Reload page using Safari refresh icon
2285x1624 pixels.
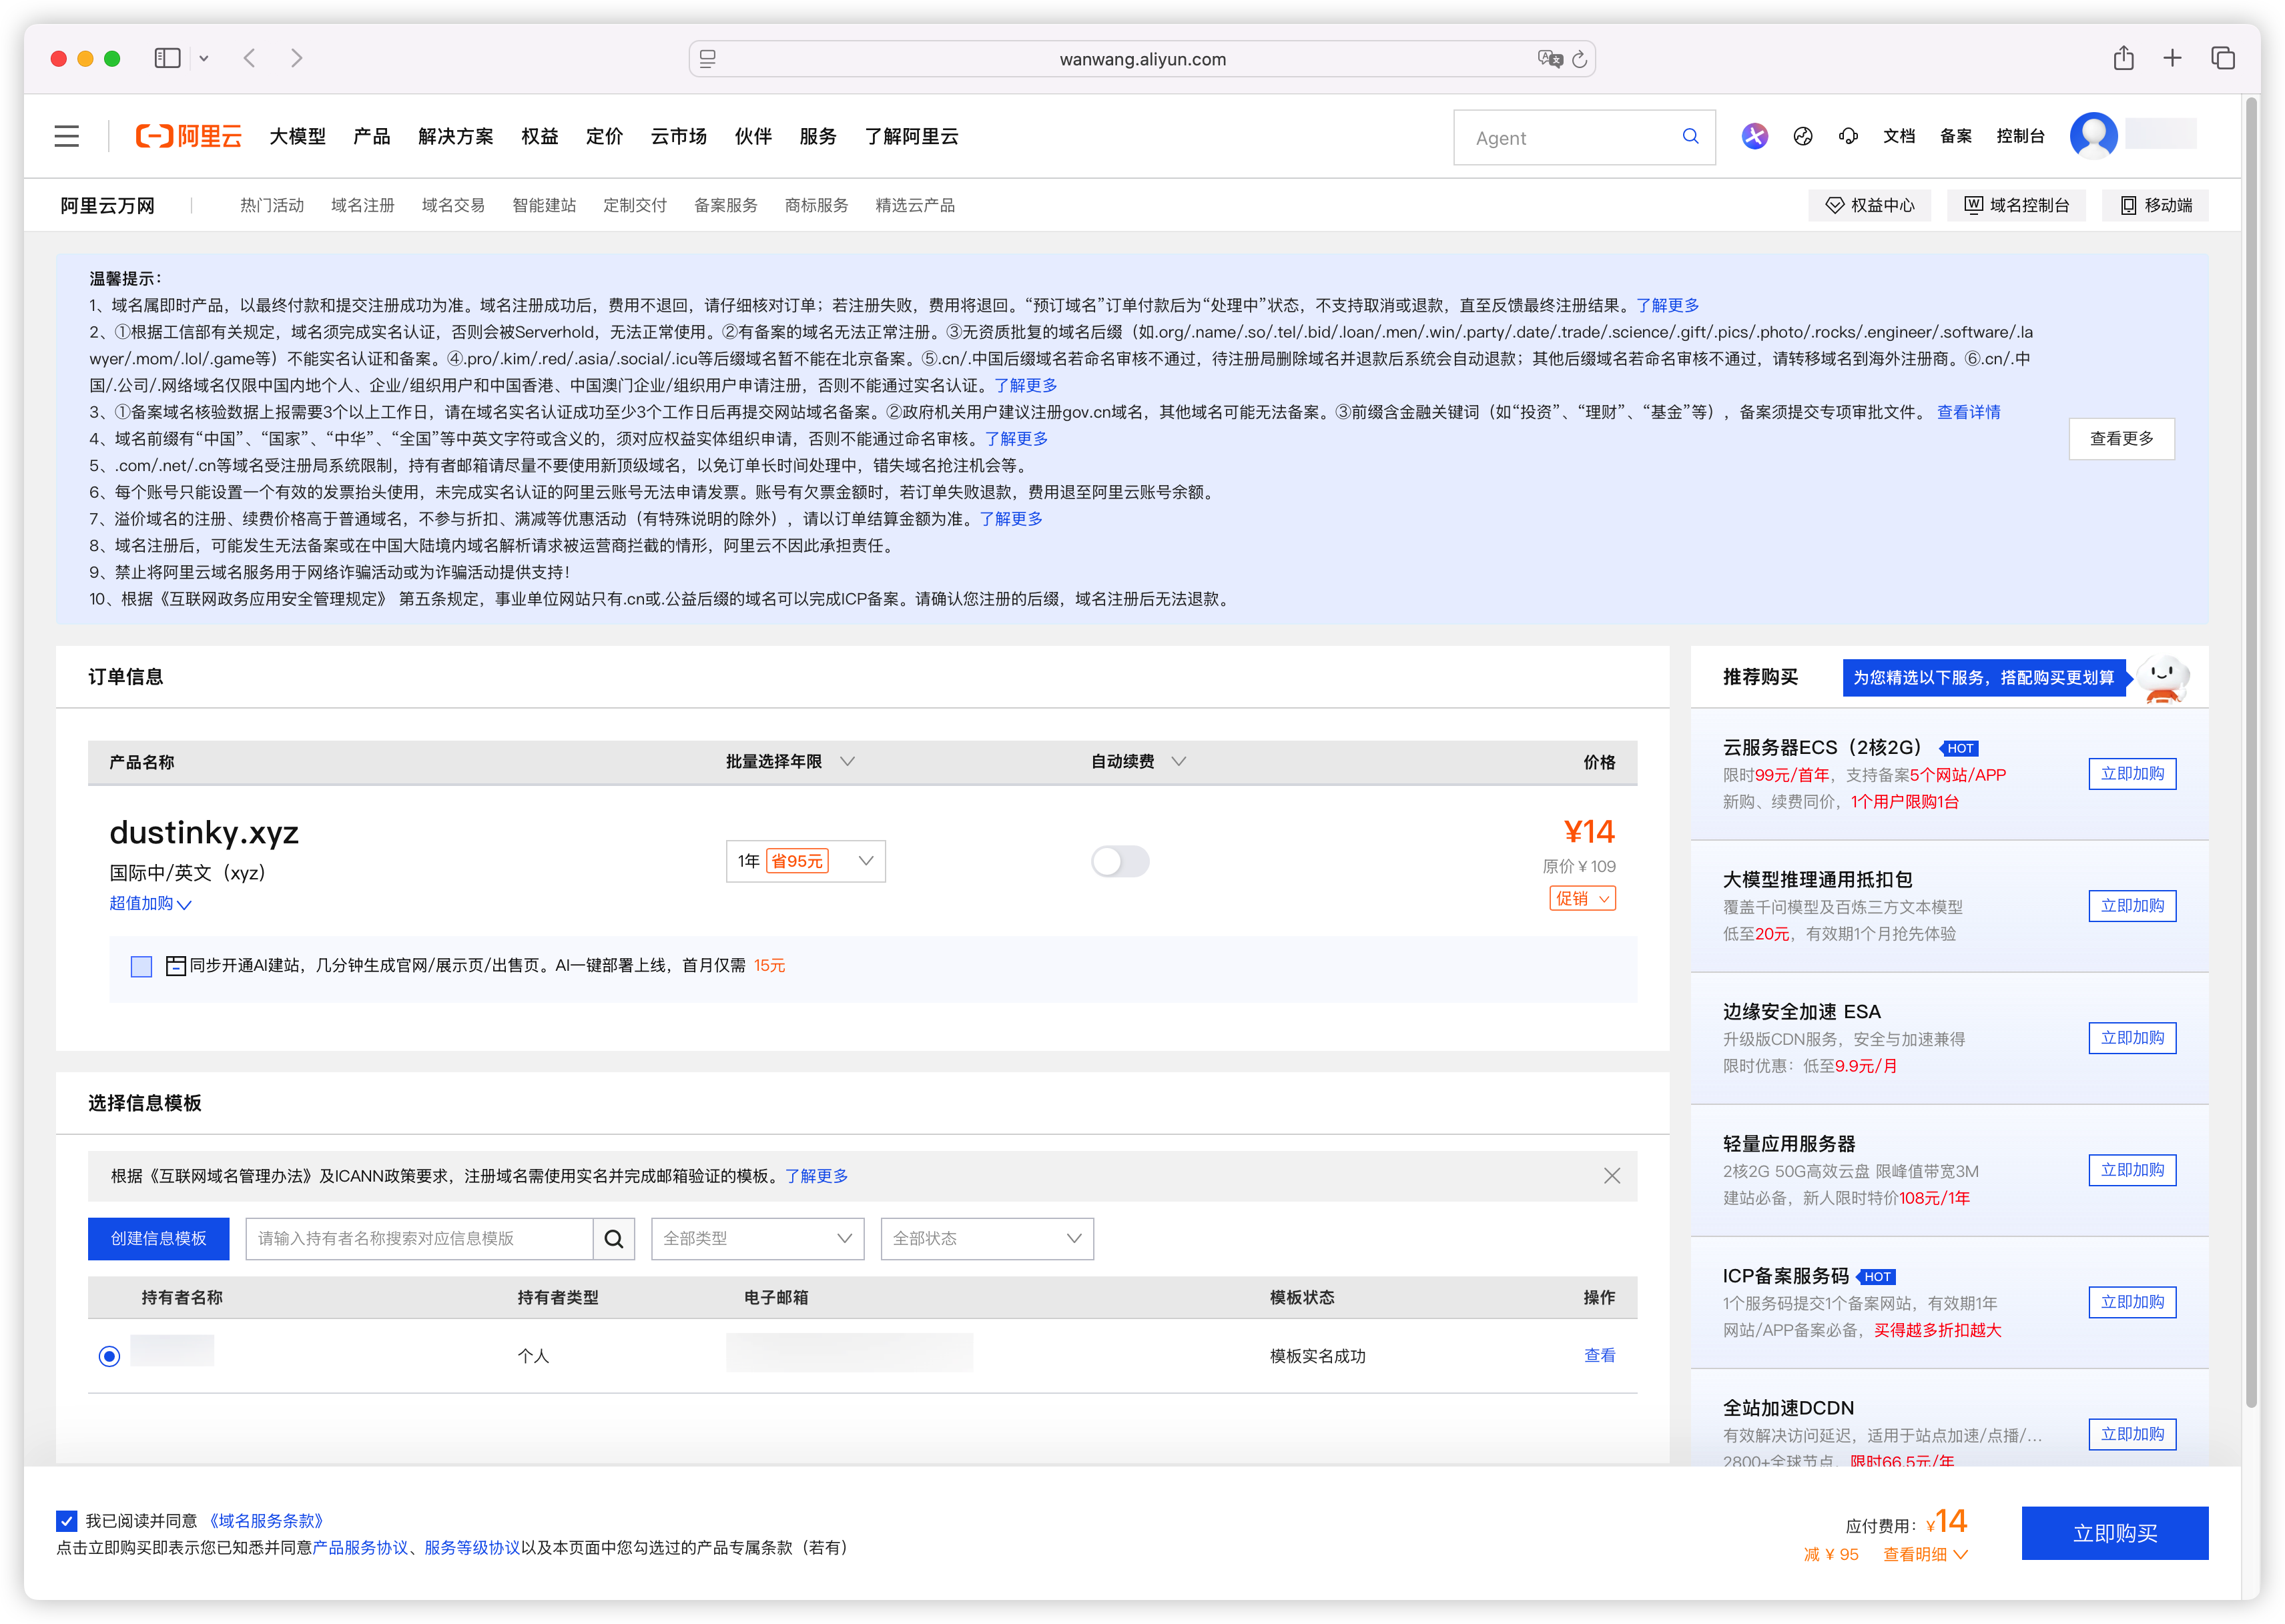point(1579,59)
